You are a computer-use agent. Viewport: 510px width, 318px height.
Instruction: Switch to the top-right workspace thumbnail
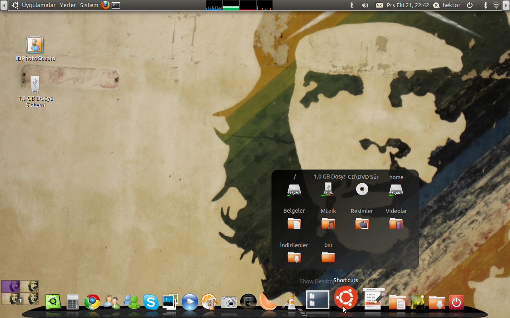29,286
